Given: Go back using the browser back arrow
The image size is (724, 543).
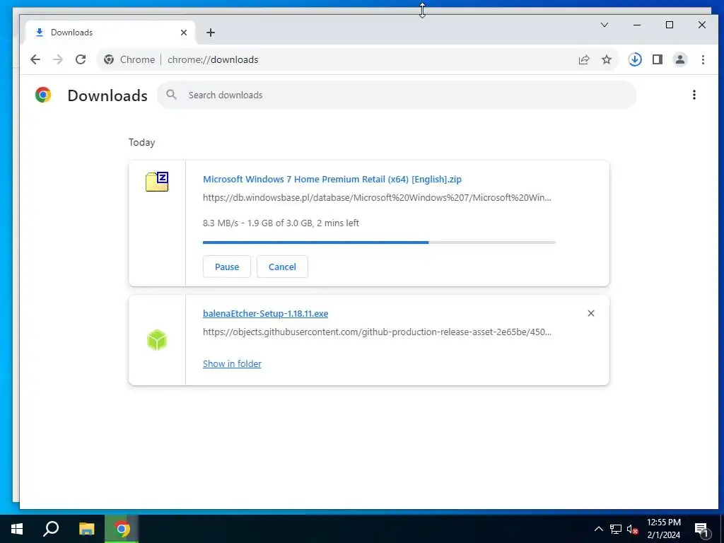Looking at the screenshot, I should [35, 59].
